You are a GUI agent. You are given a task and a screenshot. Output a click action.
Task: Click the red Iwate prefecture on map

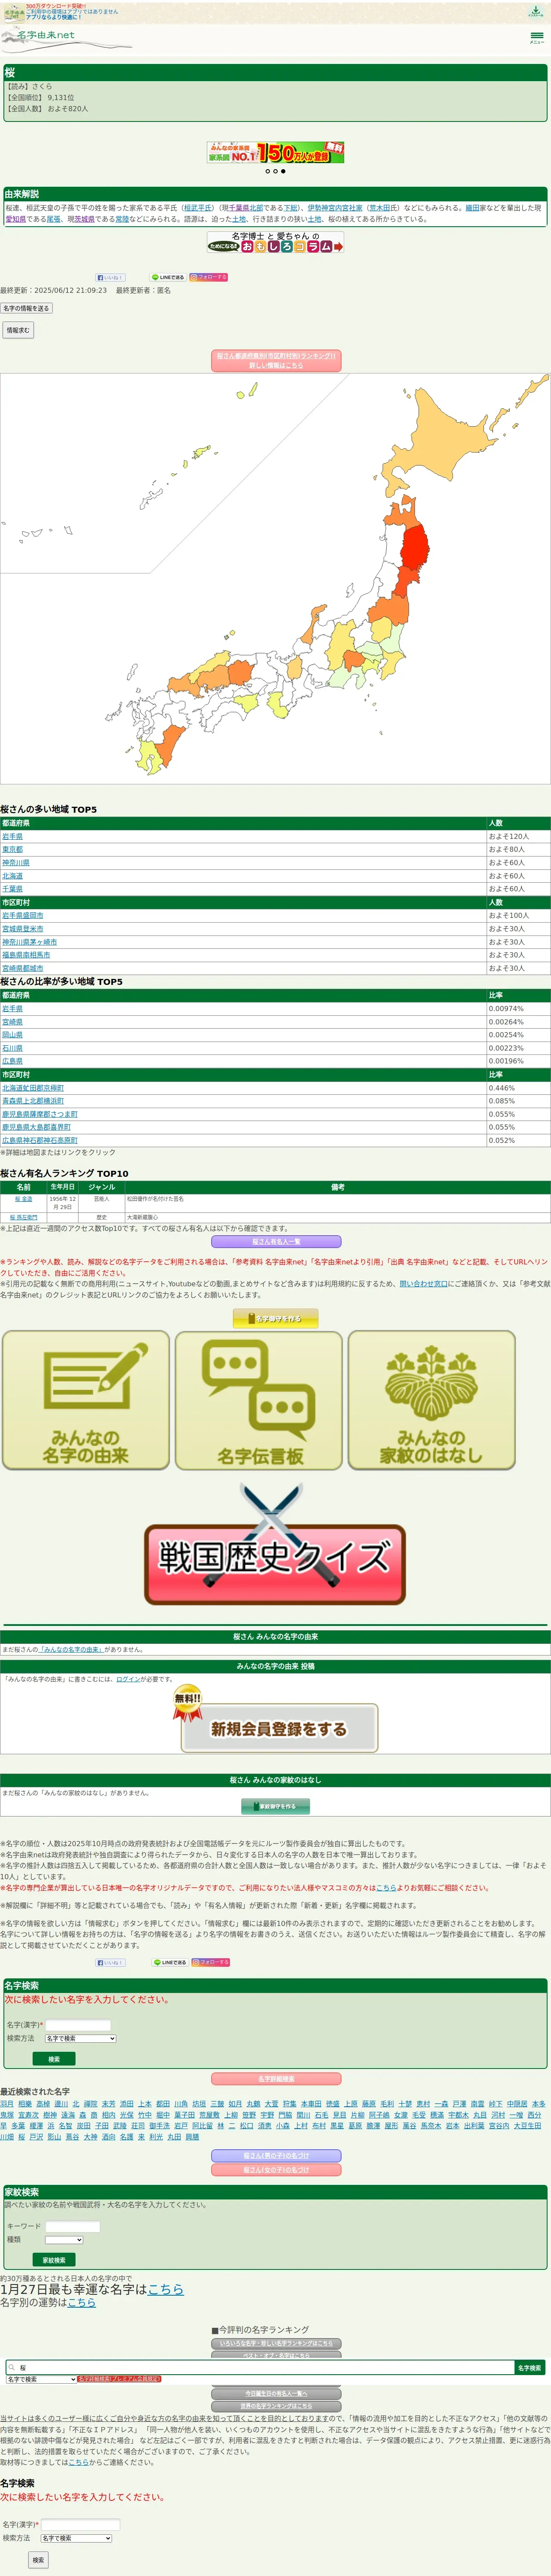415,547
